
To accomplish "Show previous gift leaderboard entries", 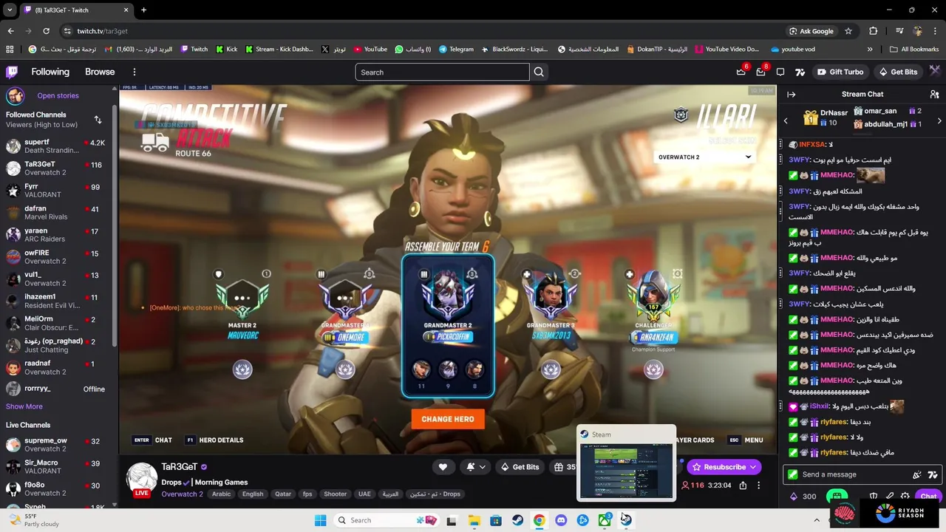I will click(x=786, y=120).
